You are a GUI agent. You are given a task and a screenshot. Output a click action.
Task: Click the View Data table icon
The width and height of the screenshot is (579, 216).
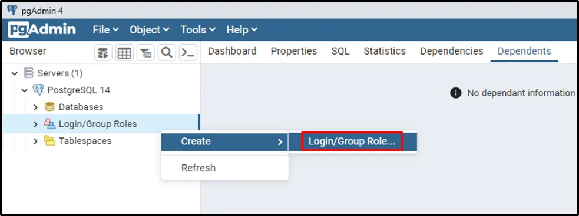(x=124, y=53)
